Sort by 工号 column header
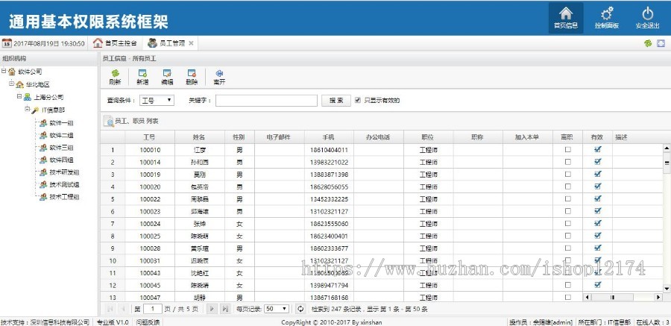 click(149, 137)
